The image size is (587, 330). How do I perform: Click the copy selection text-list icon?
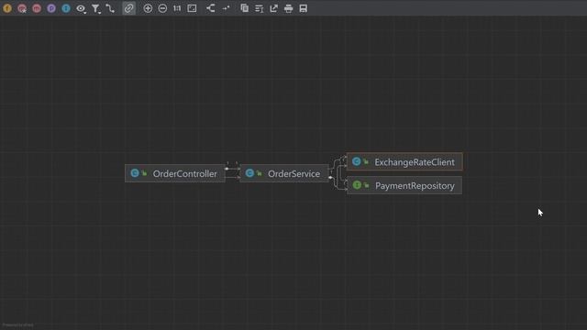point(259,8)
